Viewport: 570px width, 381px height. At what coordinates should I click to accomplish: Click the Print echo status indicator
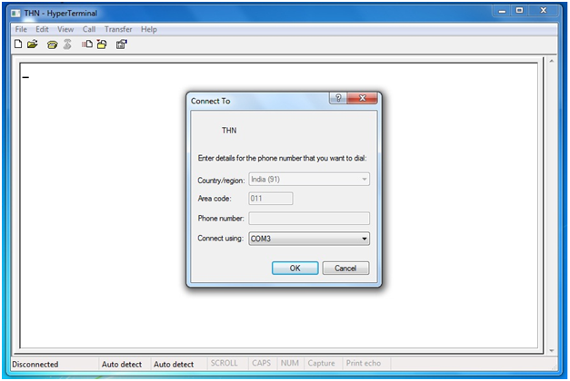point(363,363)
